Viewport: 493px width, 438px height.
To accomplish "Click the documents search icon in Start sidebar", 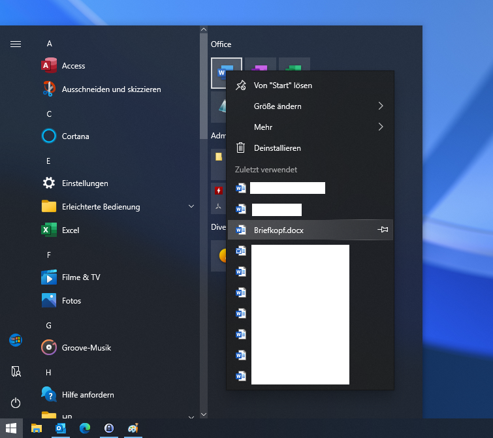I will (x=16, y=371).
